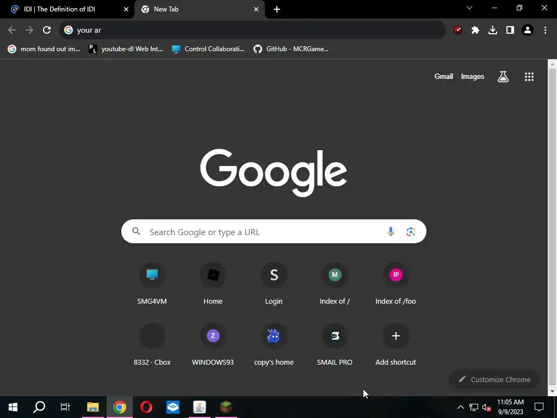Screen dimensions: 557x418
Task: Click the magnifier icon in the search box
Action: pos(137,231)
